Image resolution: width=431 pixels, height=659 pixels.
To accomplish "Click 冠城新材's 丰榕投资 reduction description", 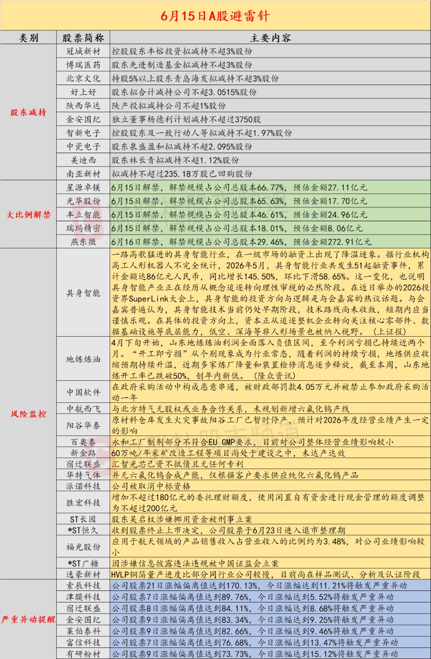I will (182, 51).
